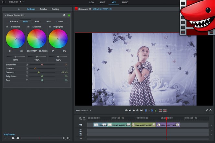Jump to next cut in viewer
The width and height of the screenshot is (215, 143).
coord(141,110)
